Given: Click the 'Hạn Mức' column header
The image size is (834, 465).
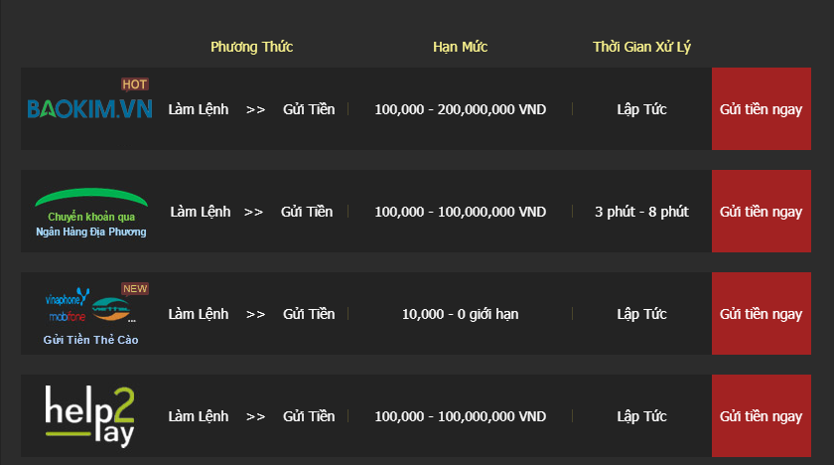Looking at the screenshot, I should tap(460, 47).
